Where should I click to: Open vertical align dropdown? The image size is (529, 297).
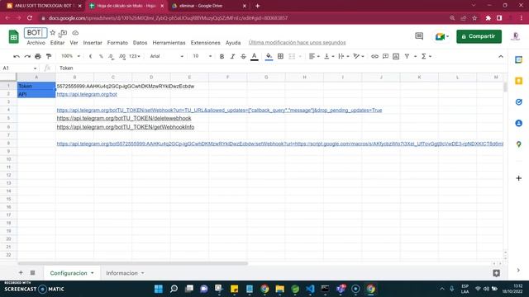[x=329, y=57]
